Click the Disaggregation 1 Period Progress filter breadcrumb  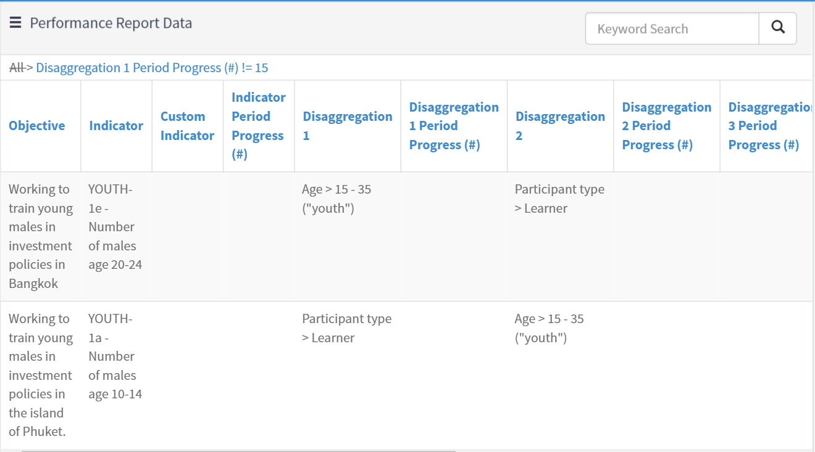coord(152,68)
